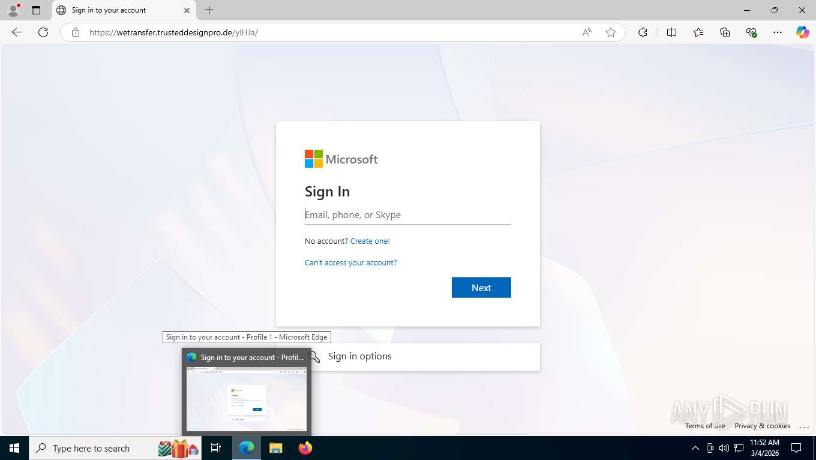816x460 pixels.
Task: Open the Notifications center icon
Action: (x=796, y=448)
